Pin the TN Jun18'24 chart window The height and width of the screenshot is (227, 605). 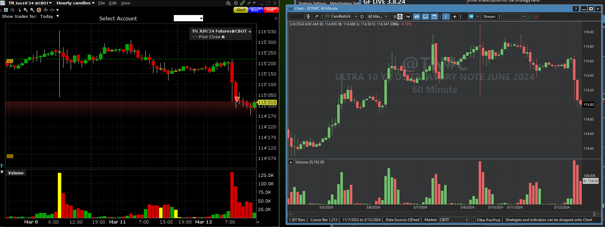(249, 3)
